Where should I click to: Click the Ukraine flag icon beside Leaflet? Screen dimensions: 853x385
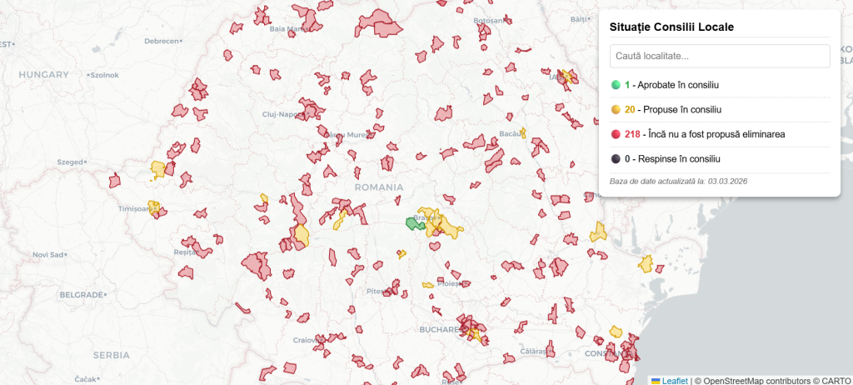click(x=655, y=380)
